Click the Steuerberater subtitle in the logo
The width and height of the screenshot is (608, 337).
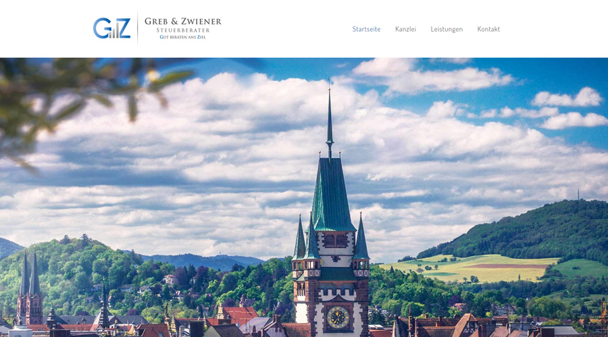point(183,30)
